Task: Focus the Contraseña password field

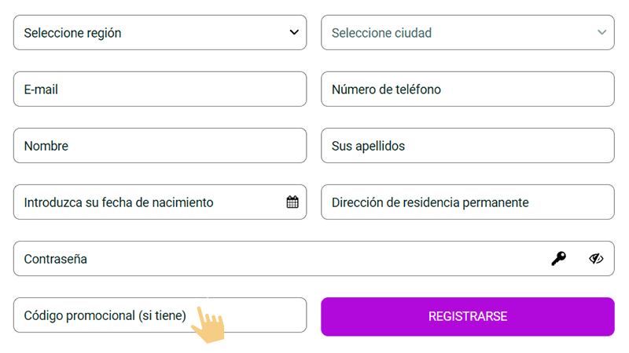Action: [x=275, y=259]
